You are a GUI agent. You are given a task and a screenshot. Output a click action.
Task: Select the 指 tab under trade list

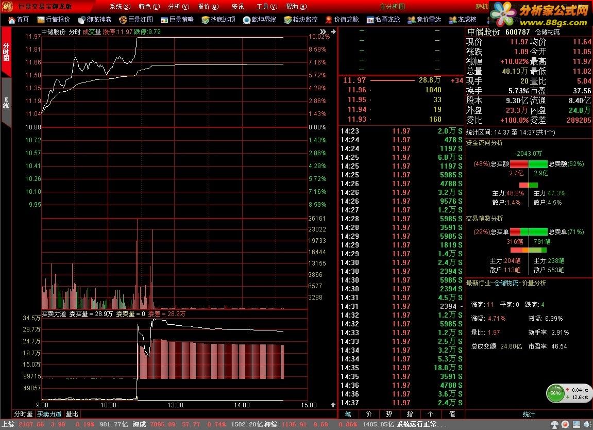(x=410, y=414)
